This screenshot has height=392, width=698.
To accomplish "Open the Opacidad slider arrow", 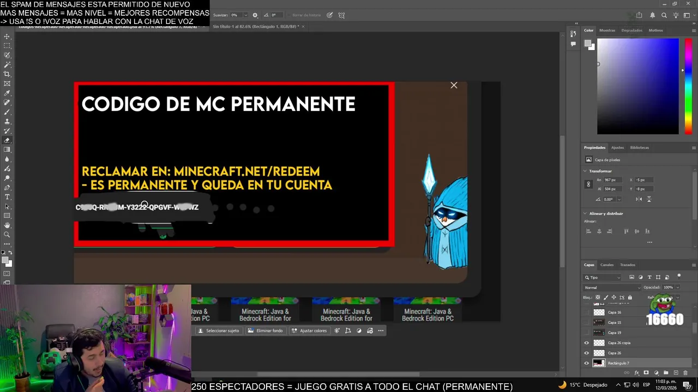I will click(x=677, y=287).
